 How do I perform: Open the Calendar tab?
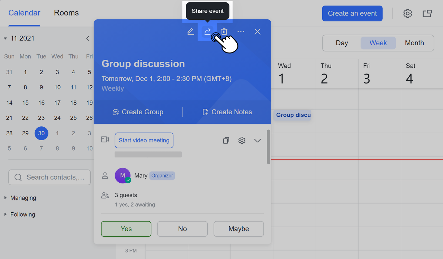(x=24, y=13)
